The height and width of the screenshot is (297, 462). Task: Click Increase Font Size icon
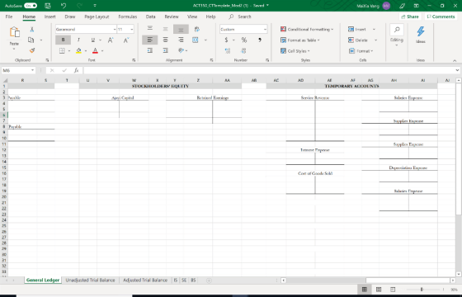click(111, 40)
